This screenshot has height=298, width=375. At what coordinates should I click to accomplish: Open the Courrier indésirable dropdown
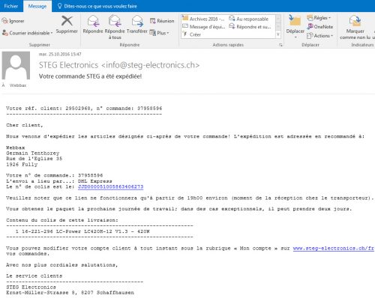[28, 33]
